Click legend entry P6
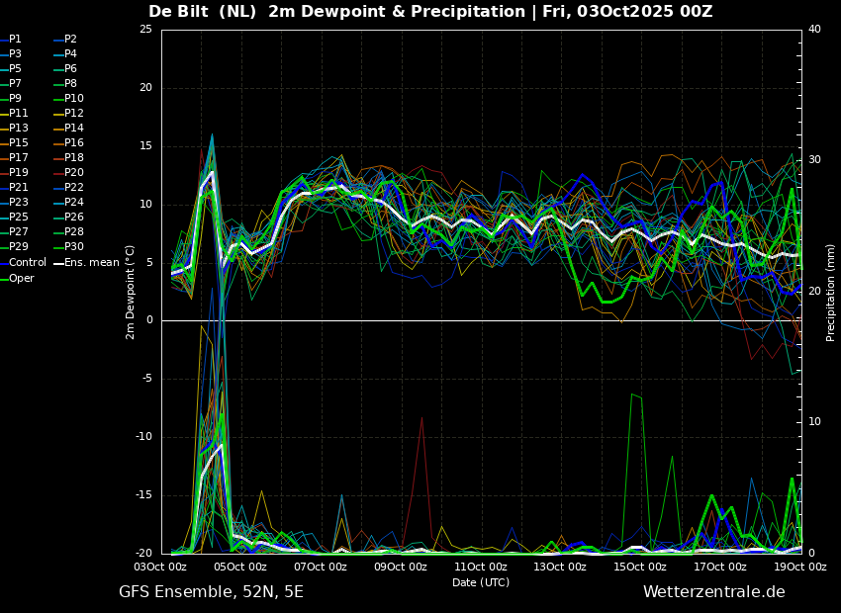The image size is (841, 613). (66, 68)
